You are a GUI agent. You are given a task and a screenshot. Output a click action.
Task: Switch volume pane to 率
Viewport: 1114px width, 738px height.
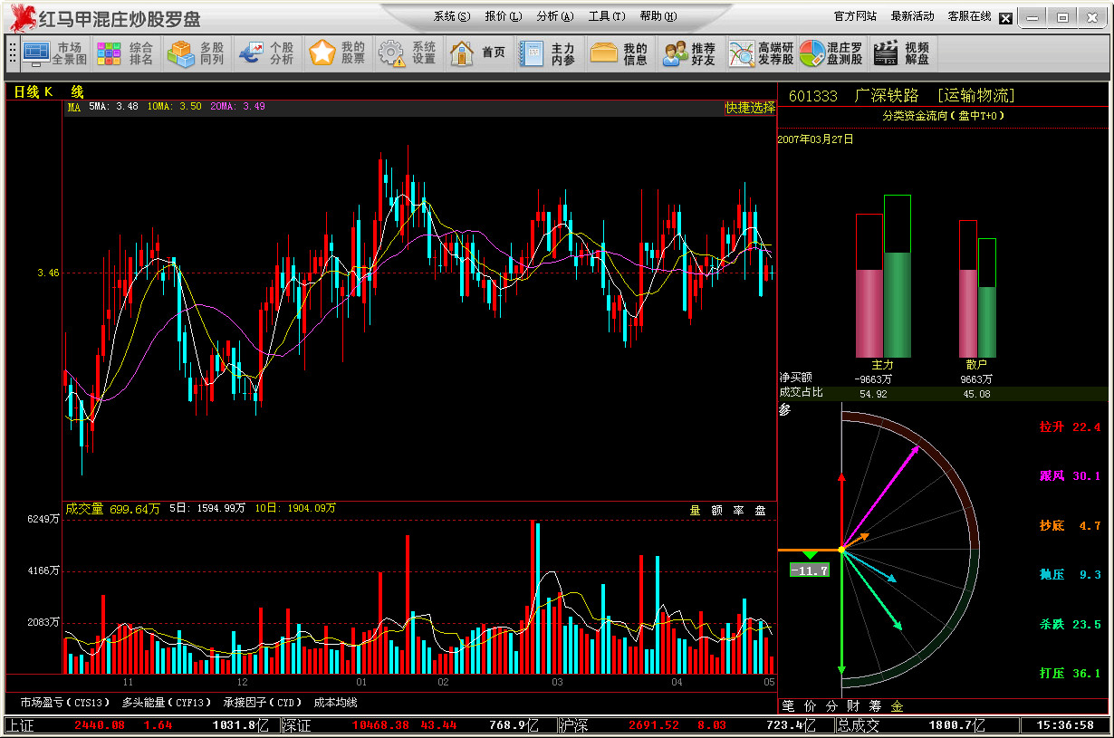(738, 510)
